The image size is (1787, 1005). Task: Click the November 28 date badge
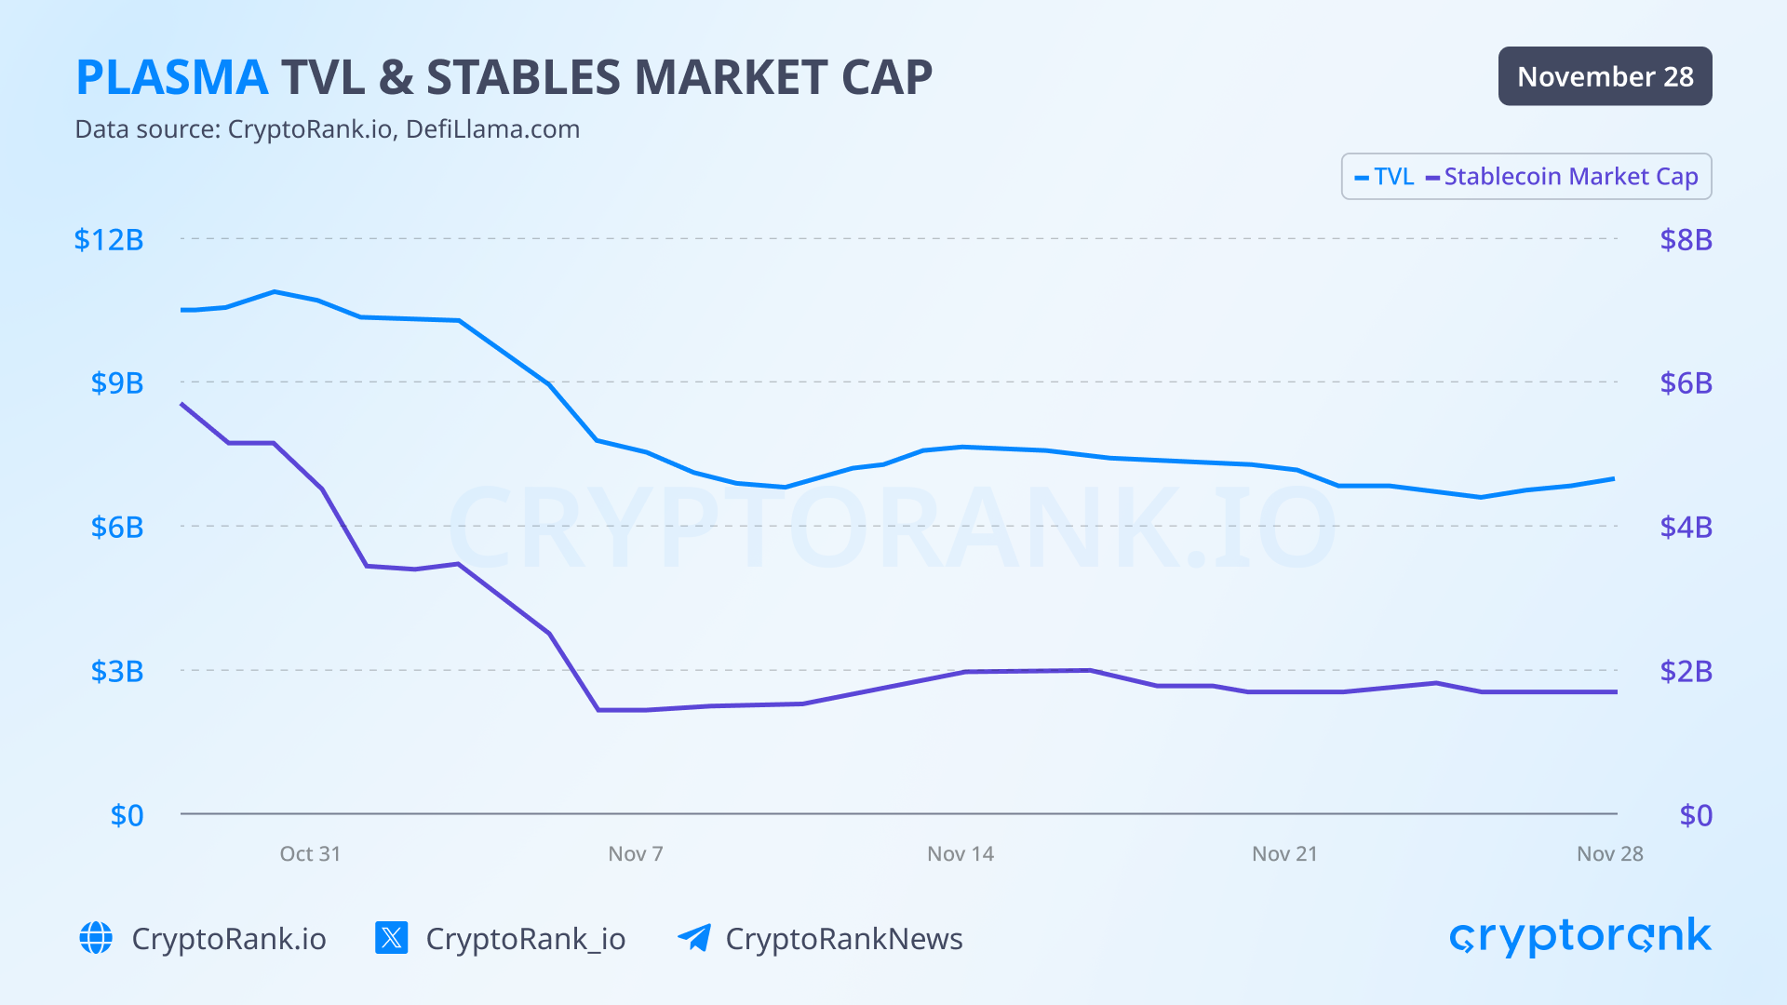pyautogui.click(x=1605, y=76)
